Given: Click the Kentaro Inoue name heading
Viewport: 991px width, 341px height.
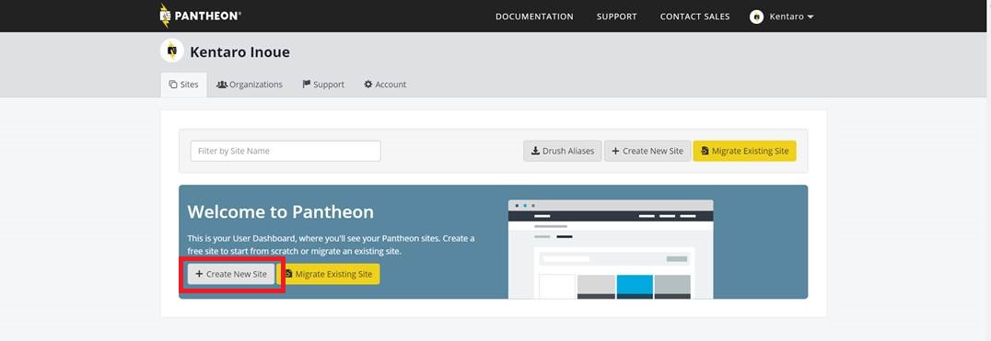Looking at the screenshot, I should (x=239, y=51).
